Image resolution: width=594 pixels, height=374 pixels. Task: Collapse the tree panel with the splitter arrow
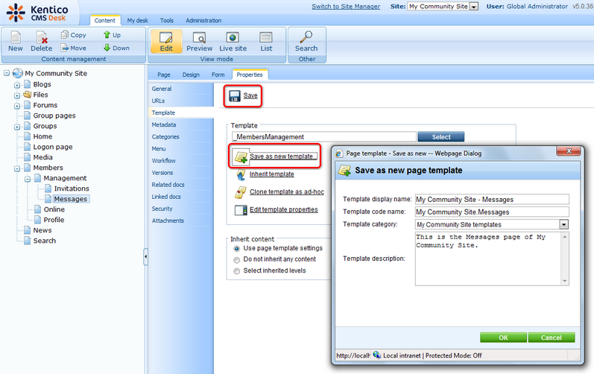tap(145, 256)
